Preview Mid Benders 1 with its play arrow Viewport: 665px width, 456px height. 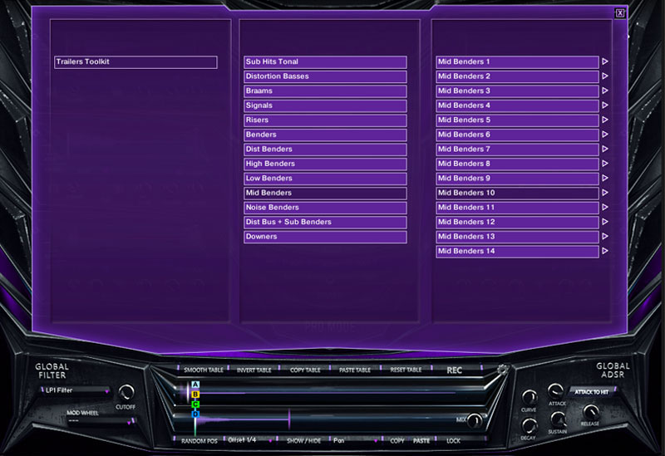[605, 61]
